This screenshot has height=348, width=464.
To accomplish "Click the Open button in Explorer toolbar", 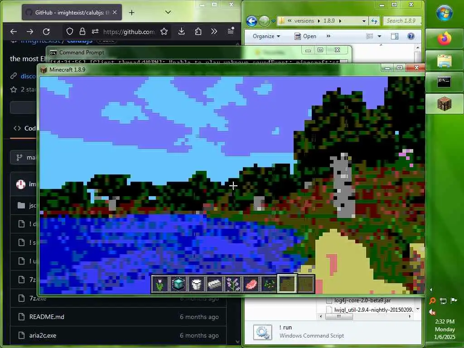I will coord(305,36).
